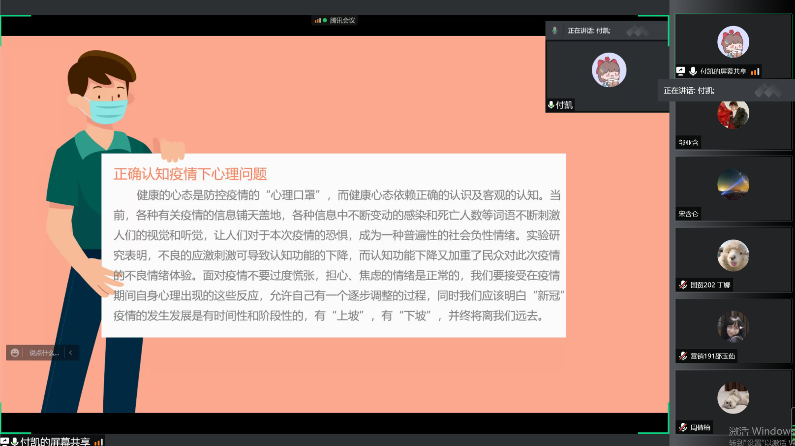Collapse the chat bar with the left chevron
This screenshot has height=446, width=795.
pos(71,352)
